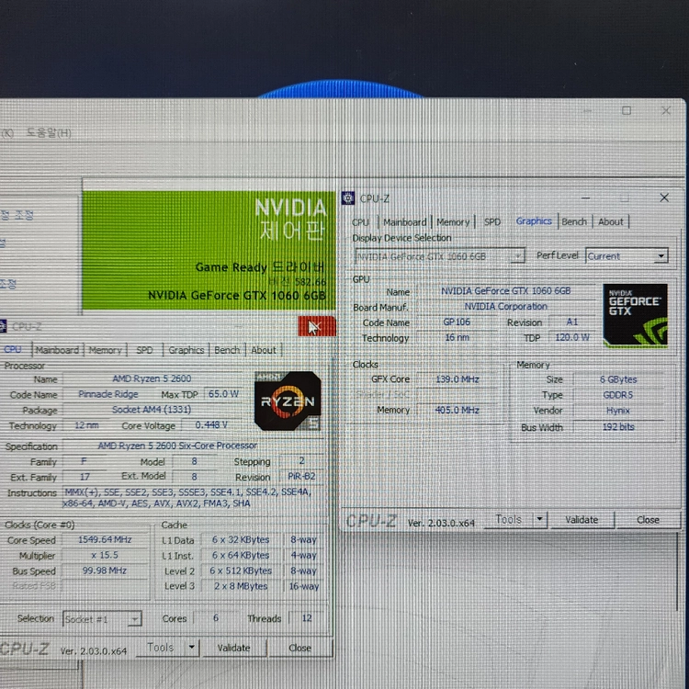
Task: Click Close button in right CPU-Z window
Action: (649, 519)
